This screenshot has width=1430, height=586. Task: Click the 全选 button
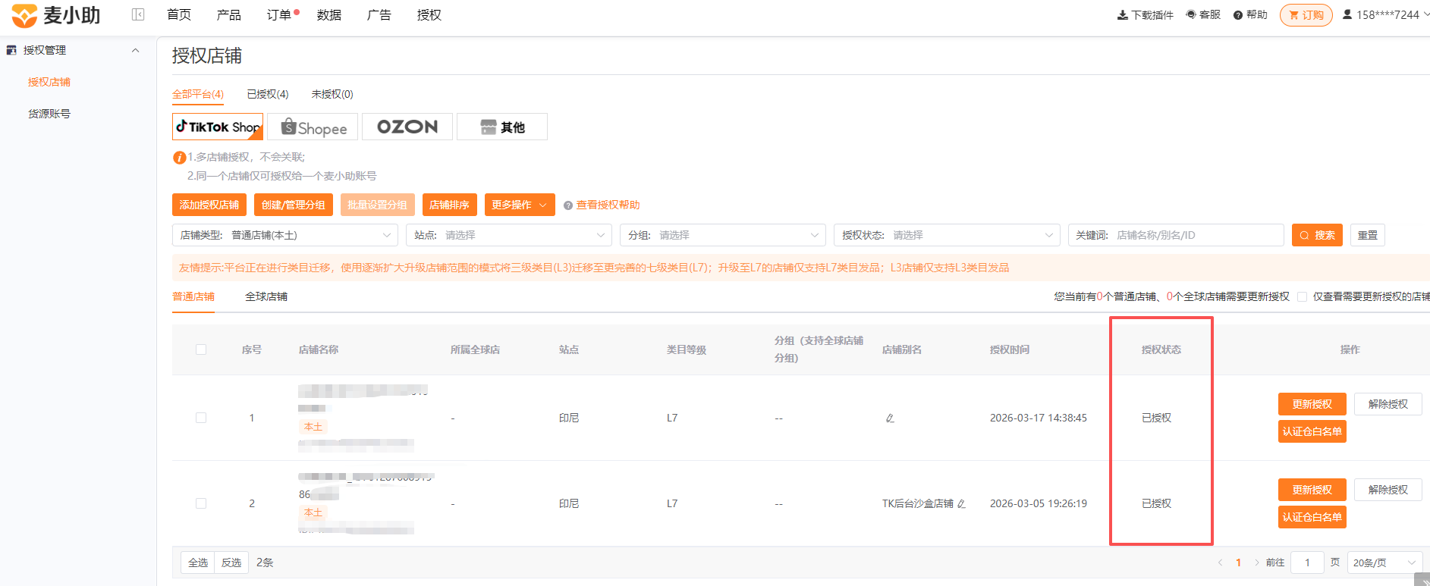click(x=198, y=562)
